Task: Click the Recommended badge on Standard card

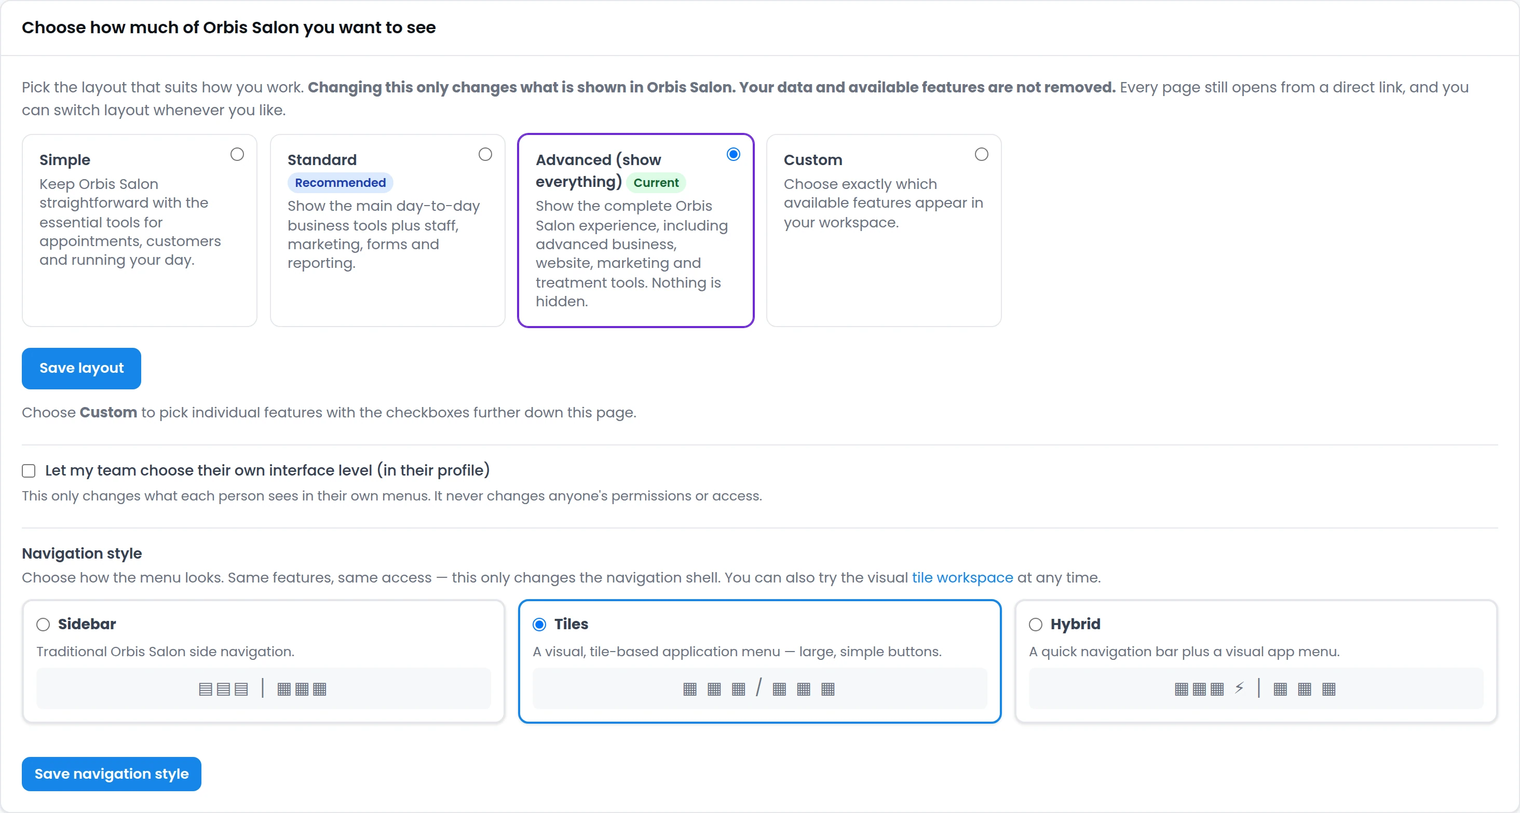Action: 340,182
